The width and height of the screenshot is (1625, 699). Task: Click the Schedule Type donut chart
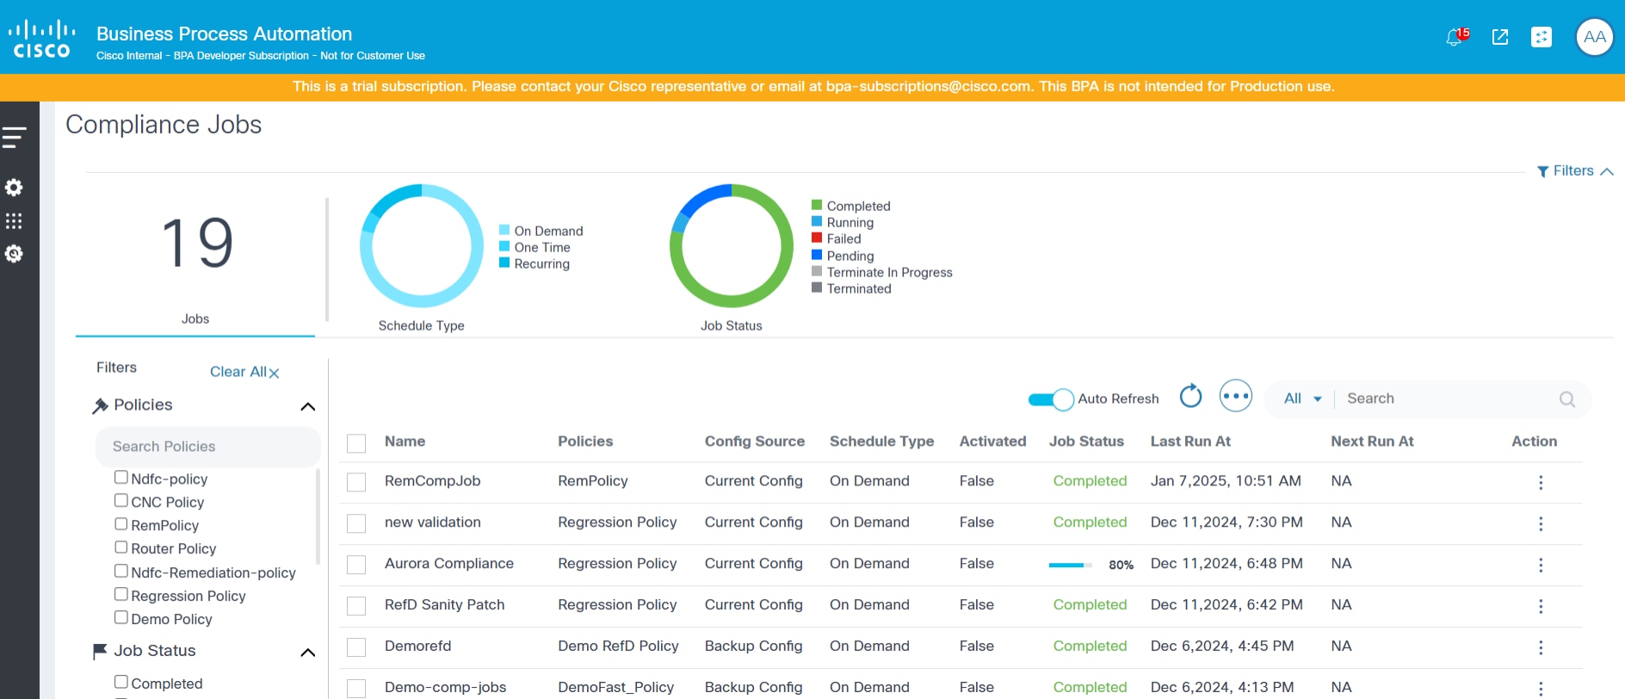click(422, 246)
